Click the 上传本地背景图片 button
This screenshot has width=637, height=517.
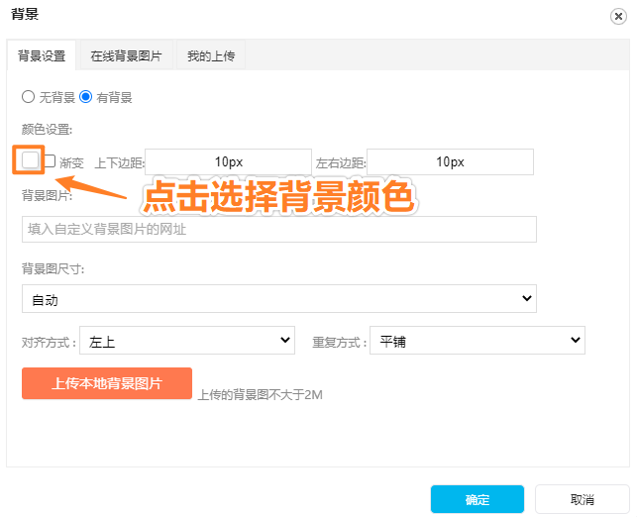point(107,383)
